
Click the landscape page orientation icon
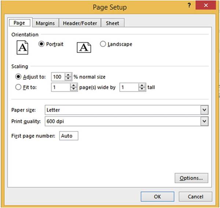pos(84,47)
